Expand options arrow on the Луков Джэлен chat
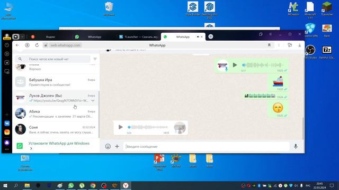The image size is (339, 190). pos(93,101)
